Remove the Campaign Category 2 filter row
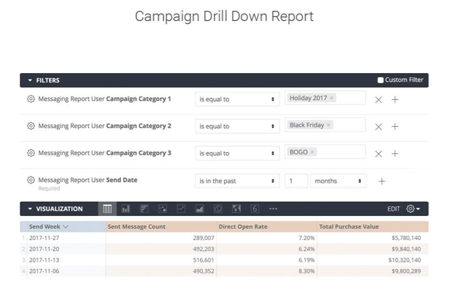The width and height of the screenshot is (449, 289). (x=378, y=126)
